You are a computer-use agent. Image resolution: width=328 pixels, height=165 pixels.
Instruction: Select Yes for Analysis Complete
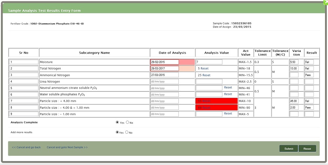117,122
